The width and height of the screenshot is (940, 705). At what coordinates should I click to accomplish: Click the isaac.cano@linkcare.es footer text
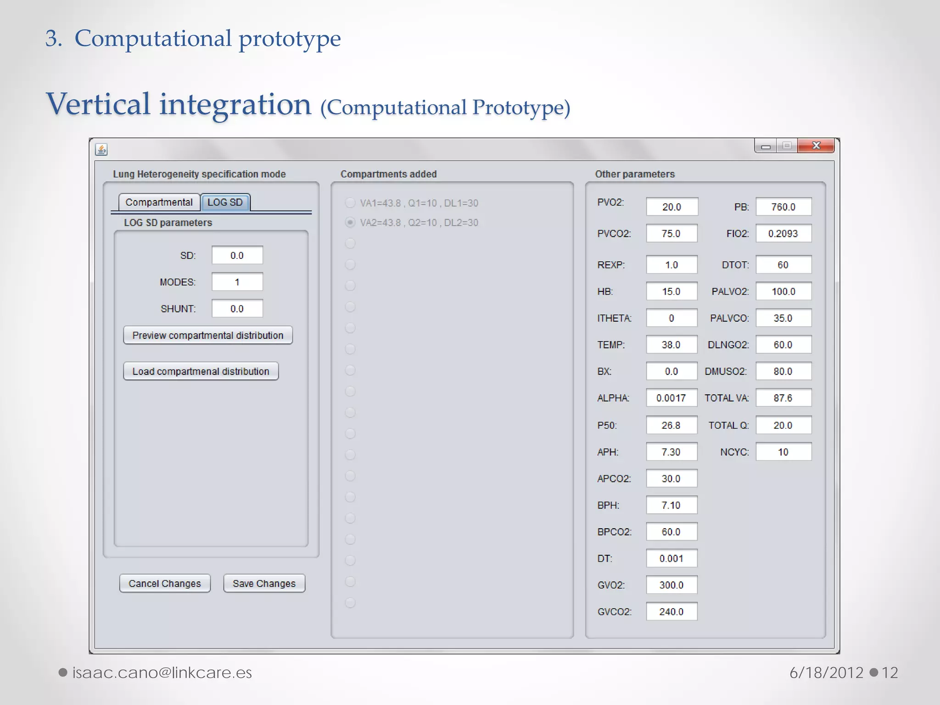coord(162,672)
